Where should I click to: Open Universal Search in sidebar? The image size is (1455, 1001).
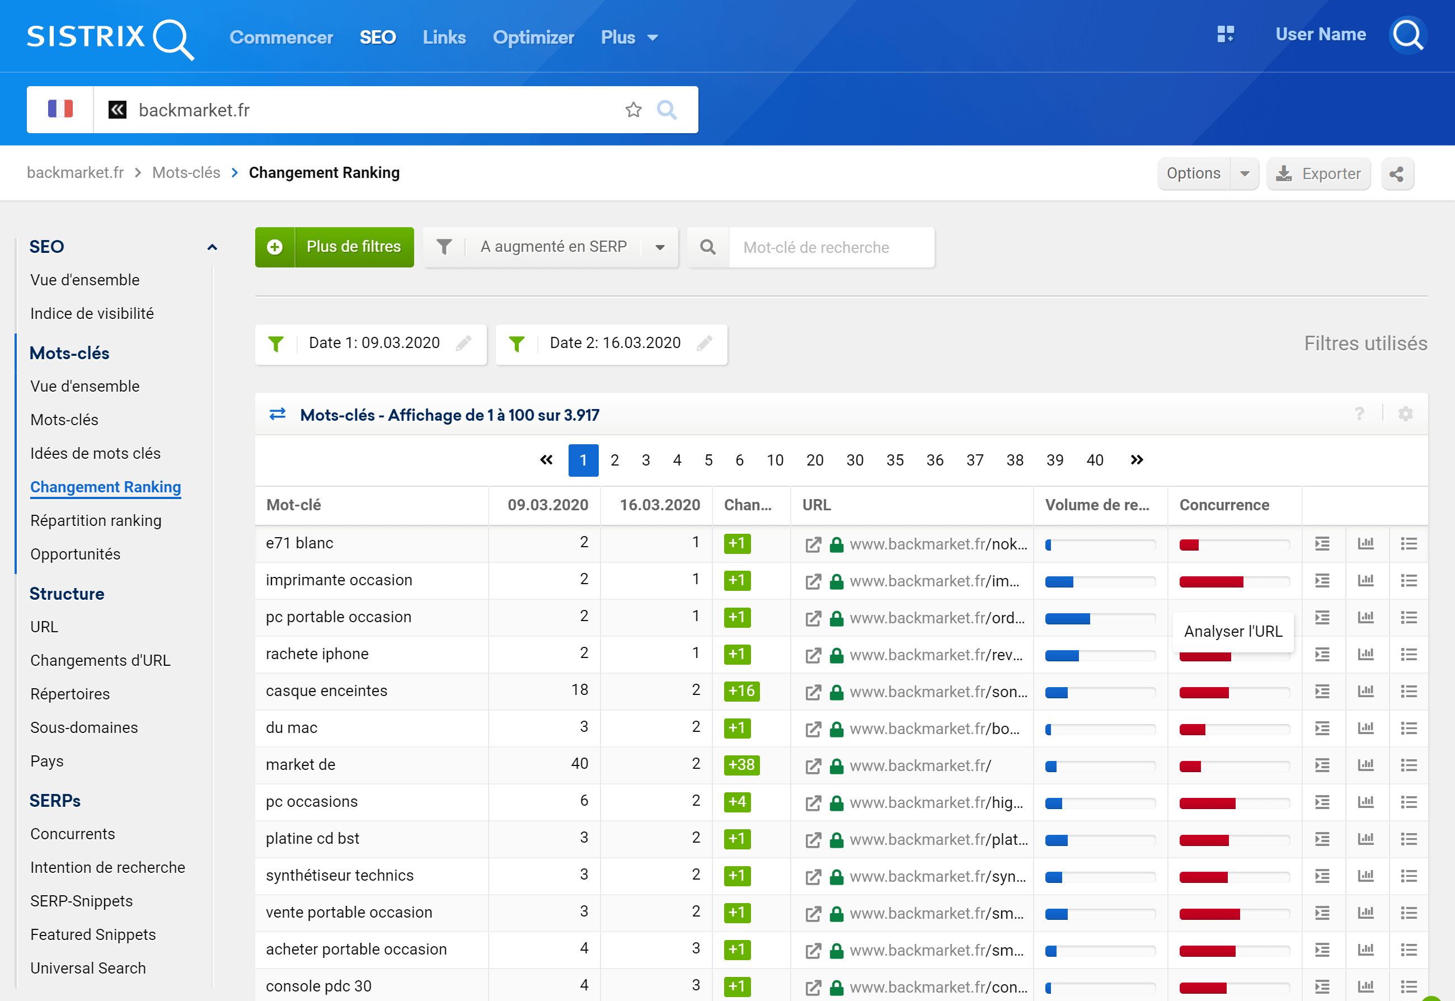pos(88,969)
